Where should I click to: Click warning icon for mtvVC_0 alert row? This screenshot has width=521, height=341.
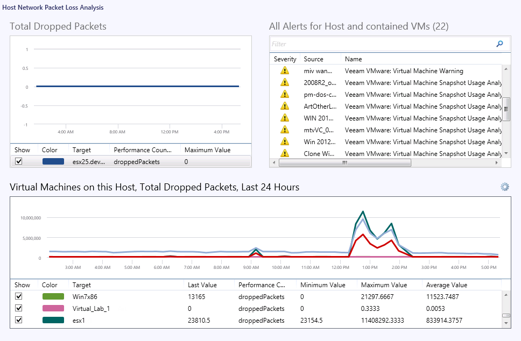click(x=285, y=130)
